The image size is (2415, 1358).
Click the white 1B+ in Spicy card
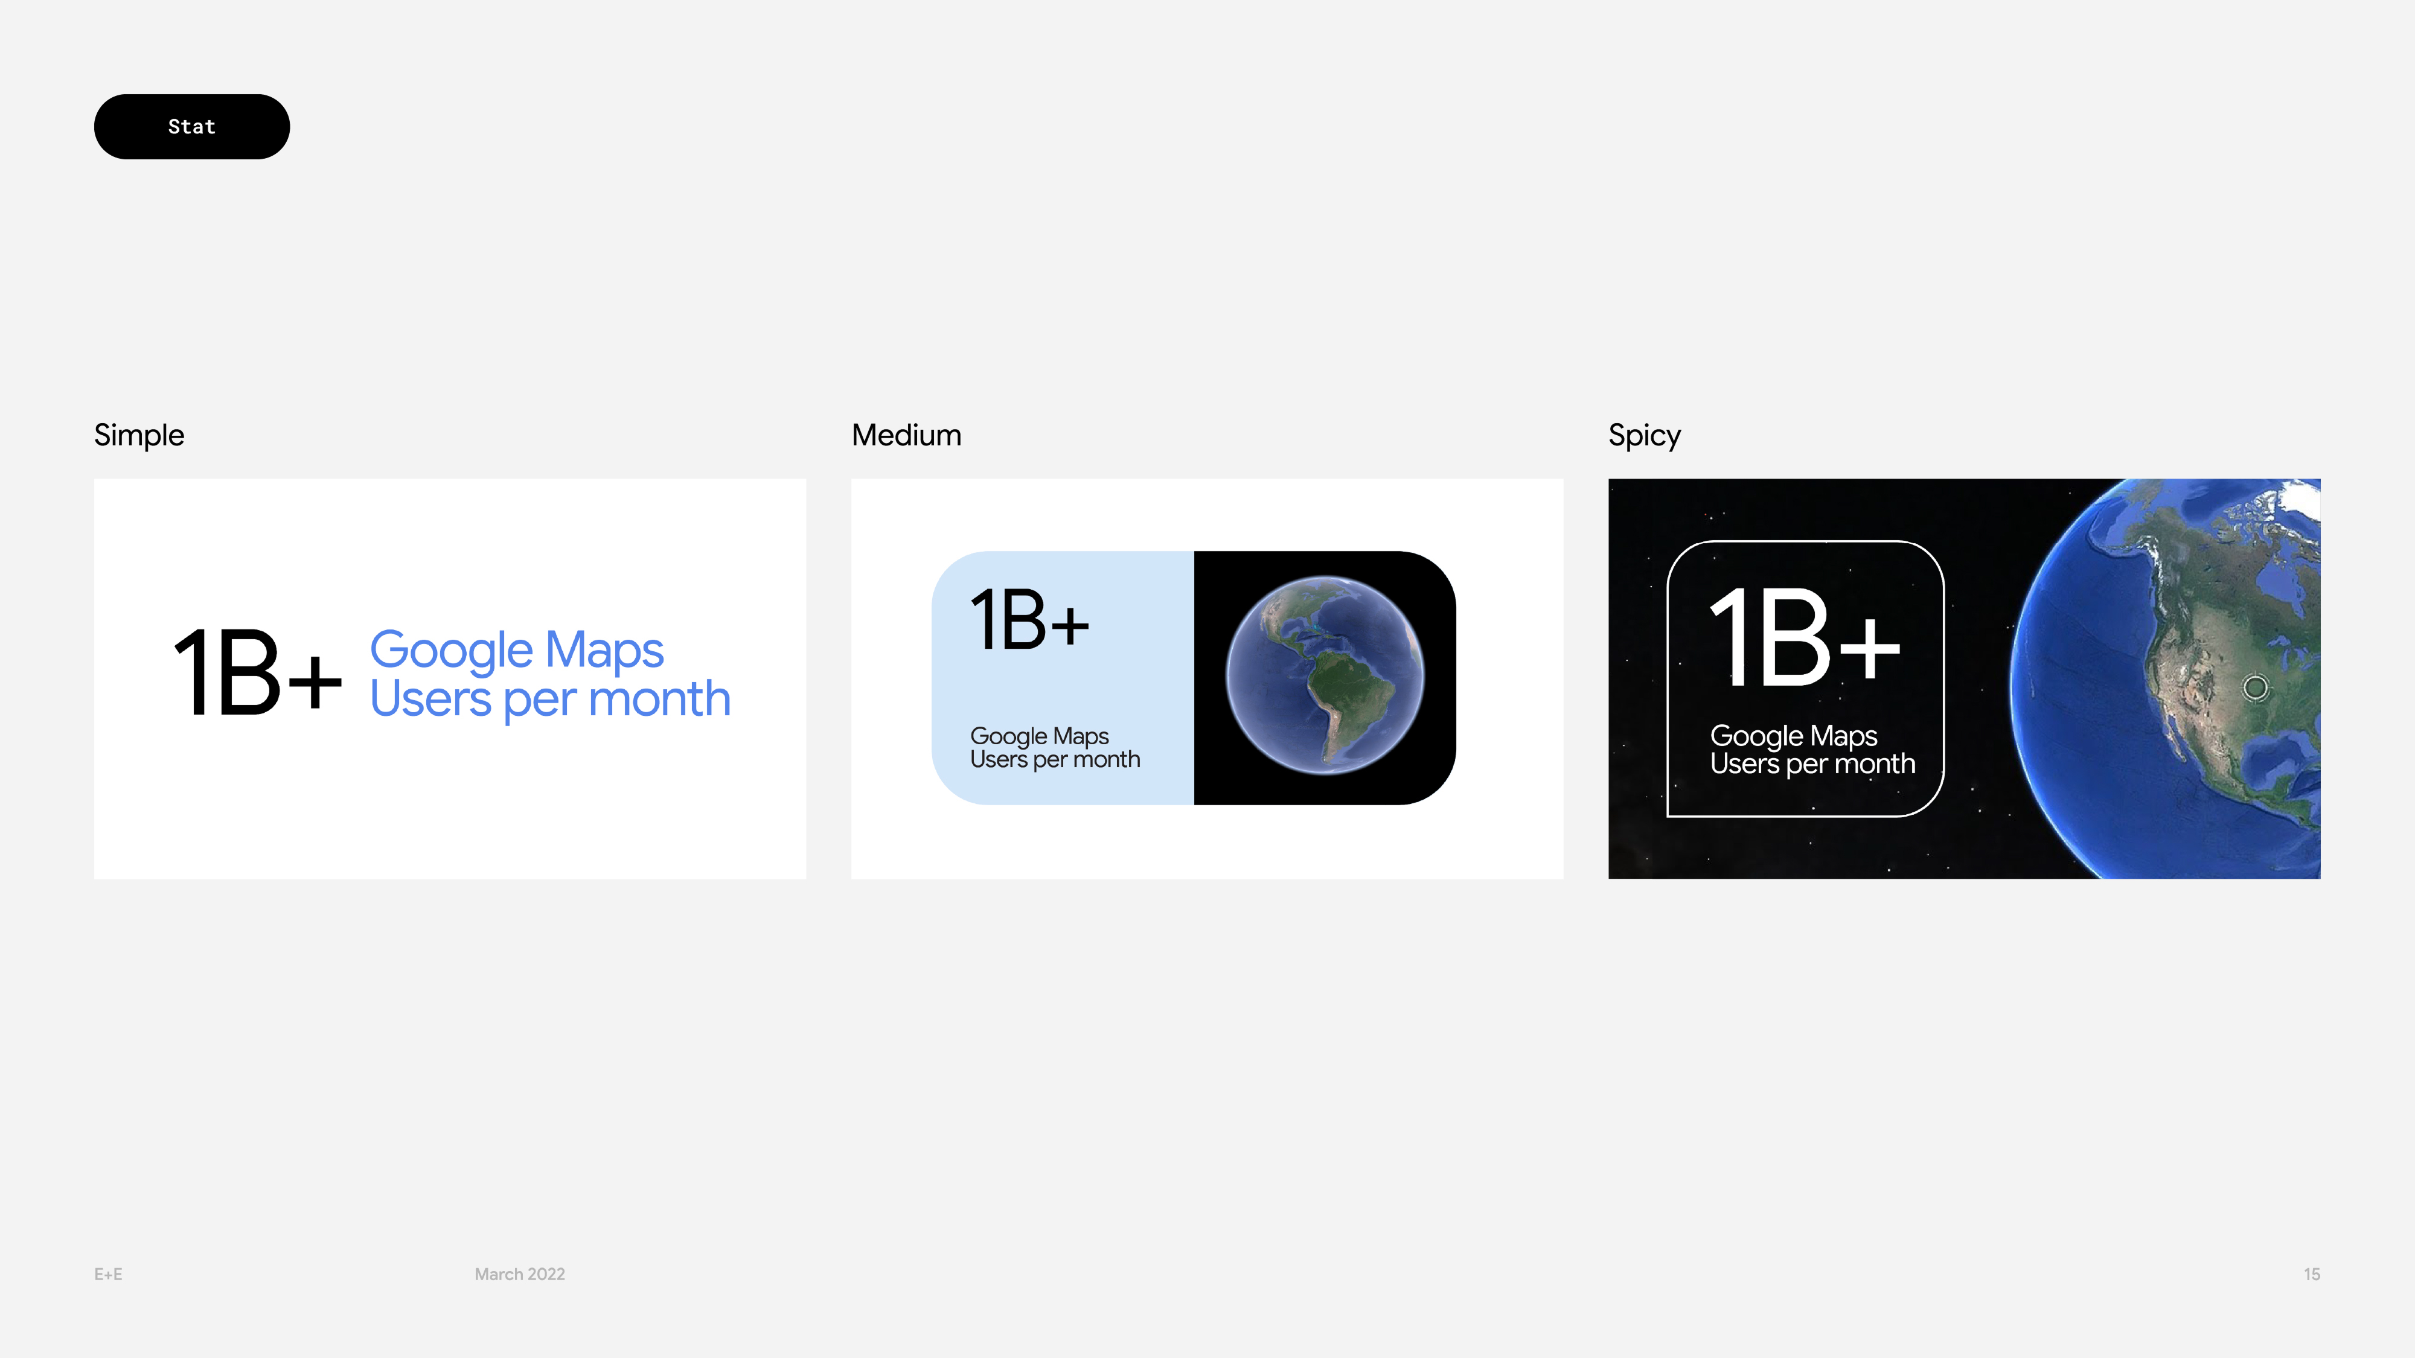tap(1803, 637)
